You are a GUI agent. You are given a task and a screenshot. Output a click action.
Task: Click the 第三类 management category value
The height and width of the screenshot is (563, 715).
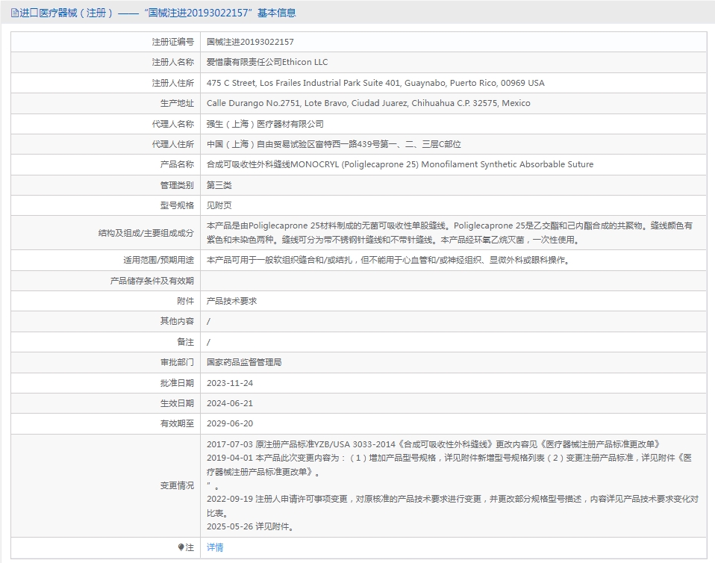tap(219, 185)
